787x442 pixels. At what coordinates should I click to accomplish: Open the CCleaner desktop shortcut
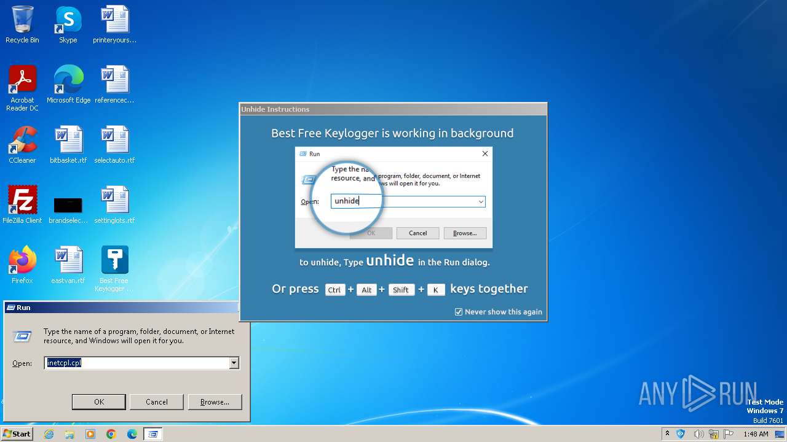coord(22,145)
